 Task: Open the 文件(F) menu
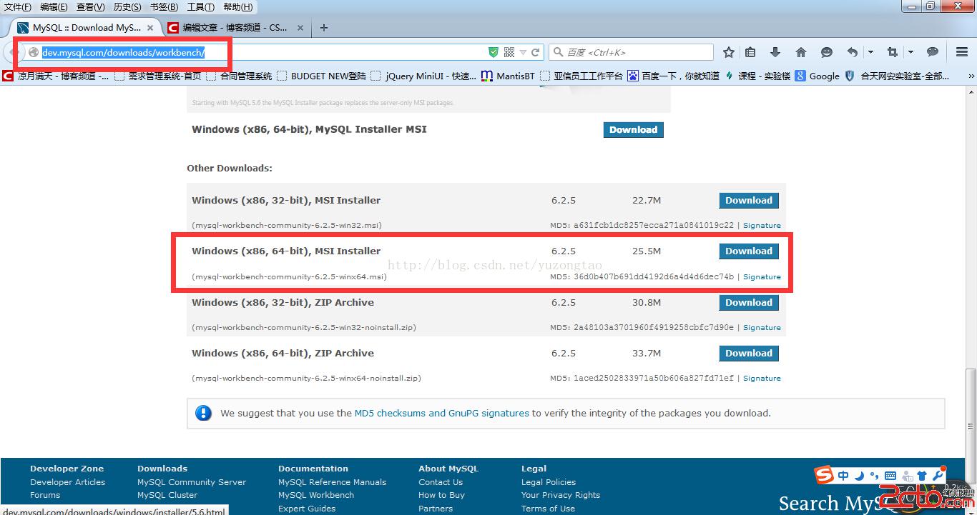[18, 7]
